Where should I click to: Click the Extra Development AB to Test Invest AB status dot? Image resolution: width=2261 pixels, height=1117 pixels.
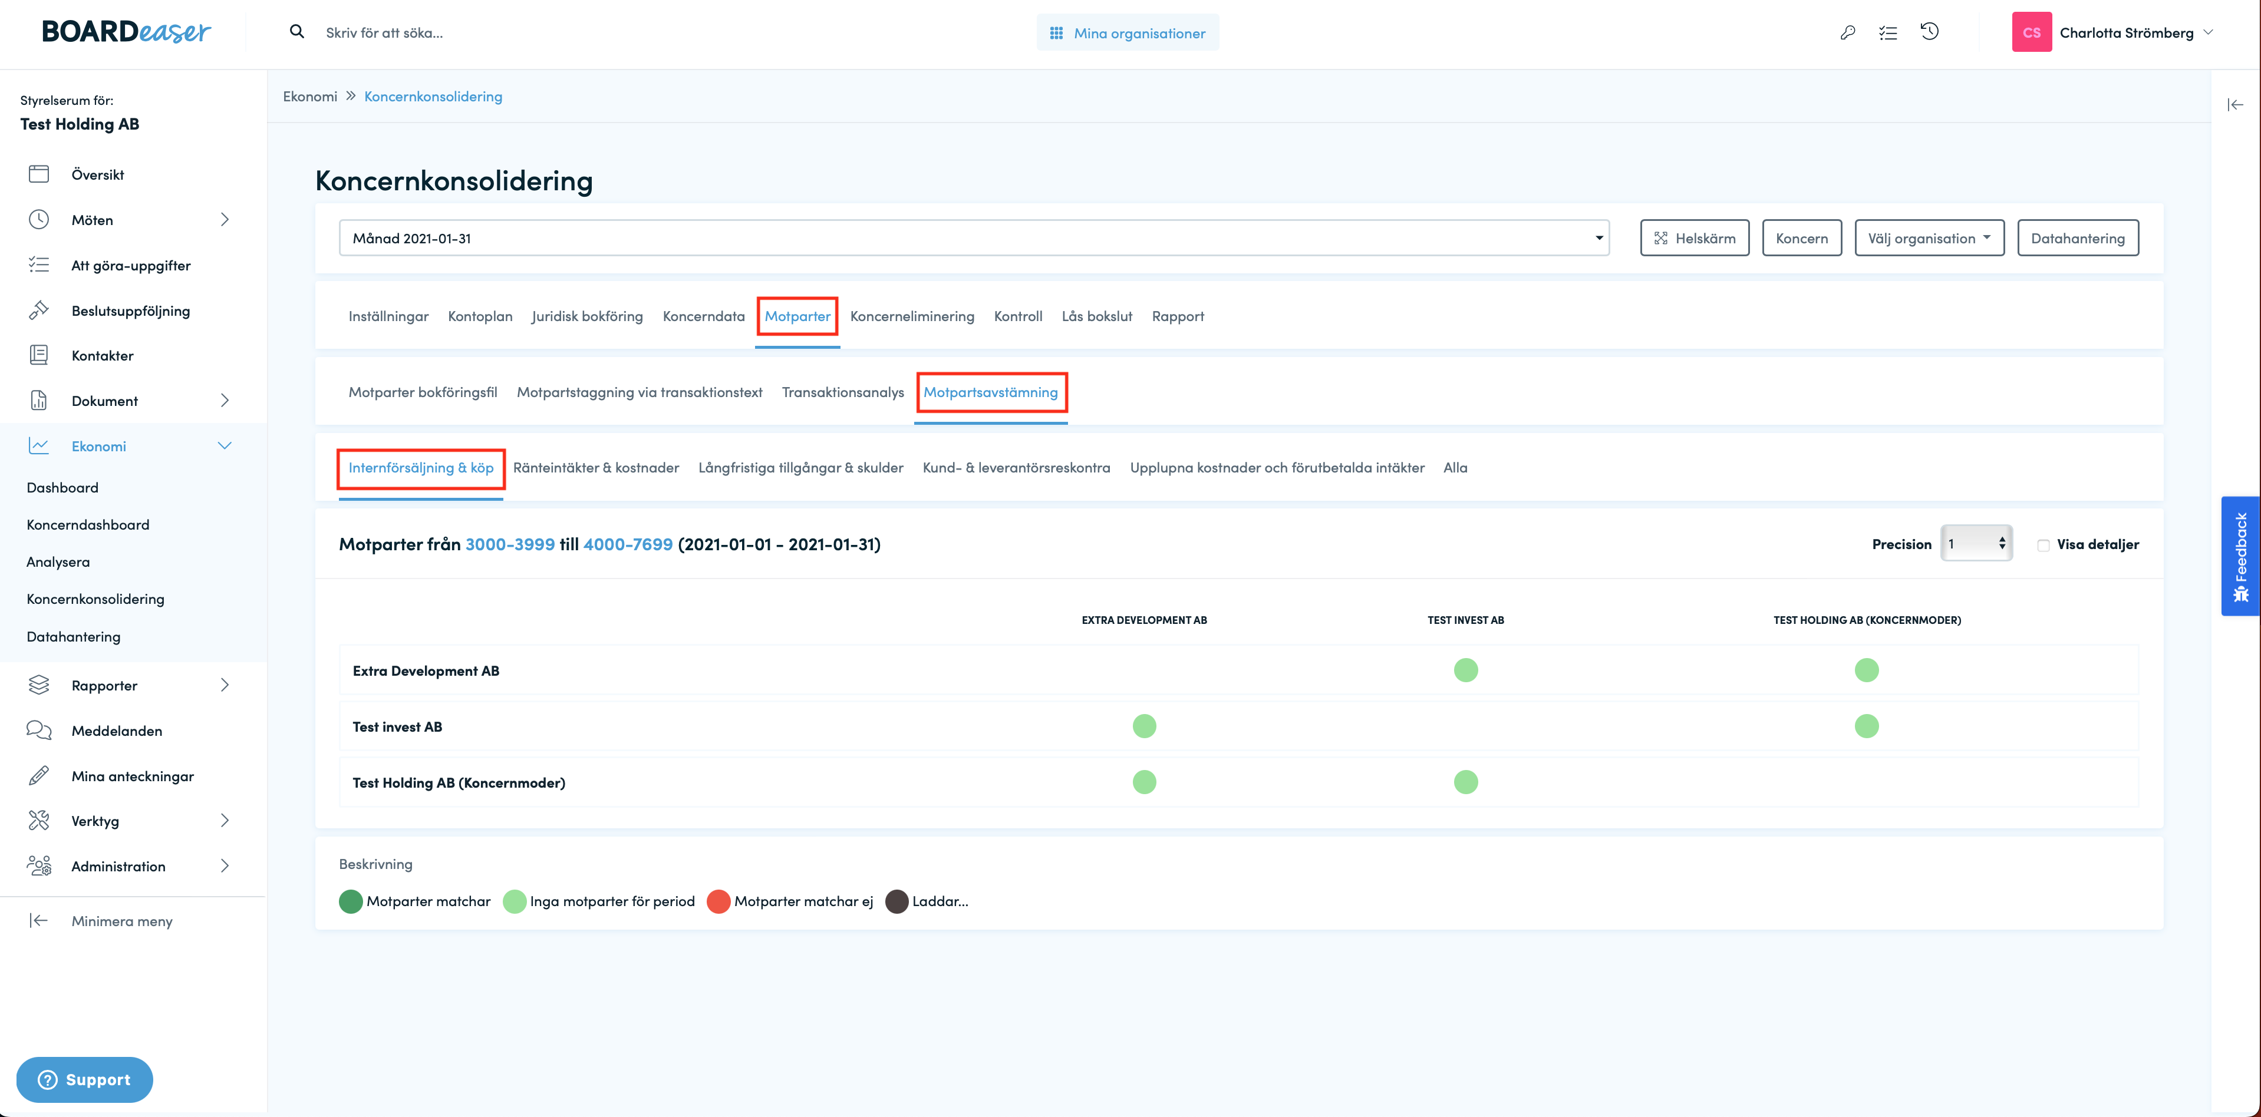tap(1466, 670)
